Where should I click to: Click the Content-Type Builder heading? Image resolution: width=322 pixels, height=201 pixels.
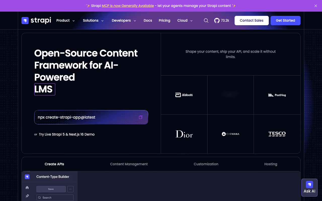click(53, 177)
